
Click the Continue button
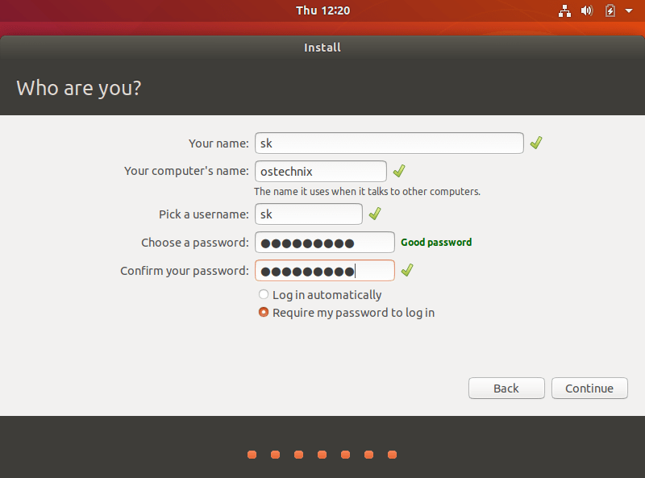coord(589,389)
